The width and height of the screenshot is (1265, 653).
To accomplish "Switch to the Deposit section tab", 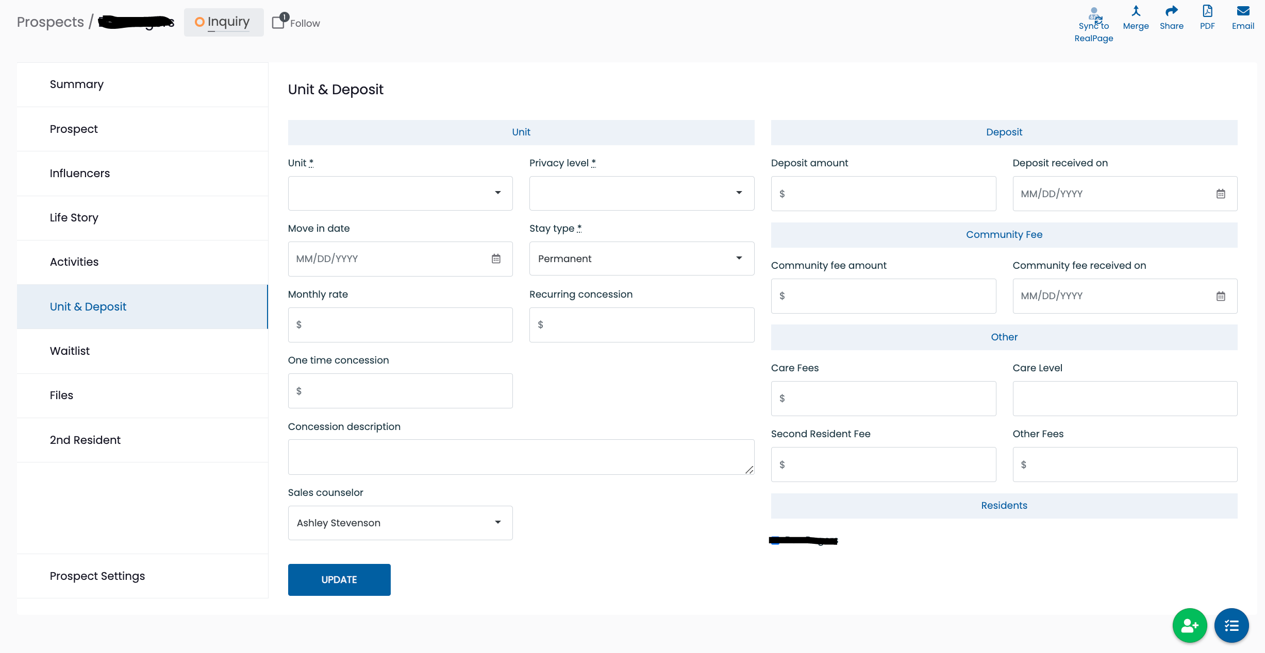I will 1004,132.
